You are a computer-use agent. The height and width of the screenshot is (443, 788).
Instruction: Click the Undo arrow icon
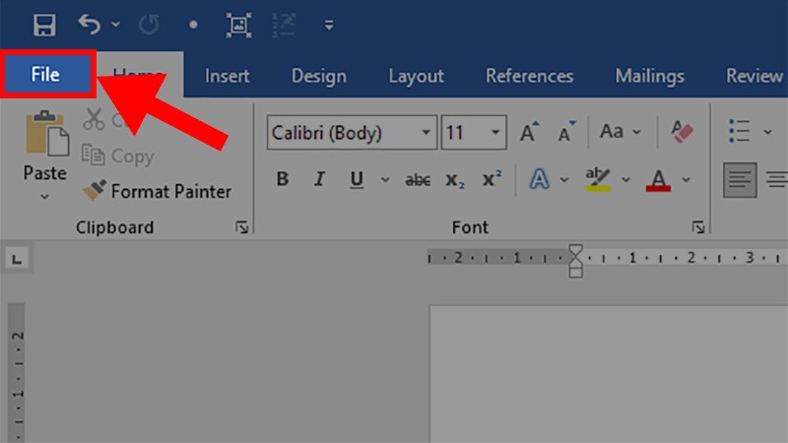(89, 24)
